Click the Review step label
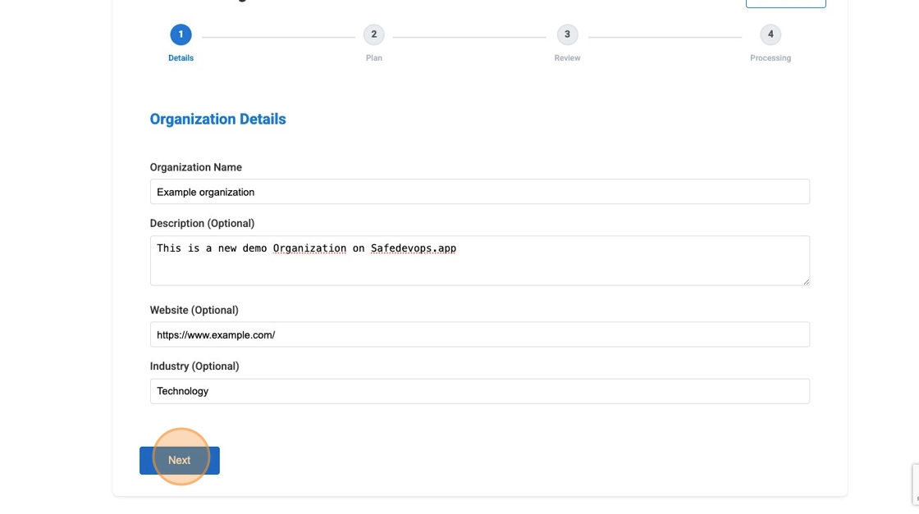Image resolution: width=919 pixels, height=514 pixels. pos(567,57)
